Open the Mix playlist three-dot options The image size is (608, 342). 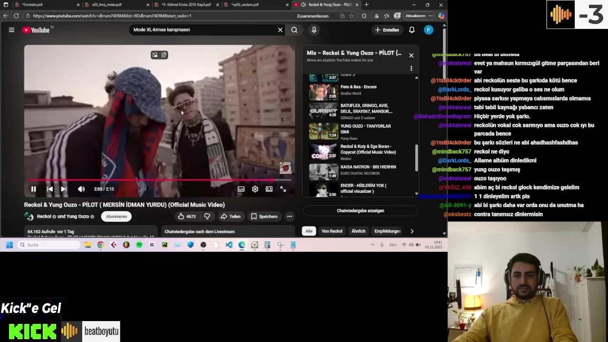[411, 68]
